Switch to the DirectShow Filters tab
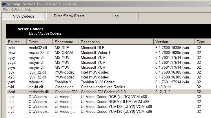Image resolution: width=211 pixels, height=118 pixels. tap(69, 16)
